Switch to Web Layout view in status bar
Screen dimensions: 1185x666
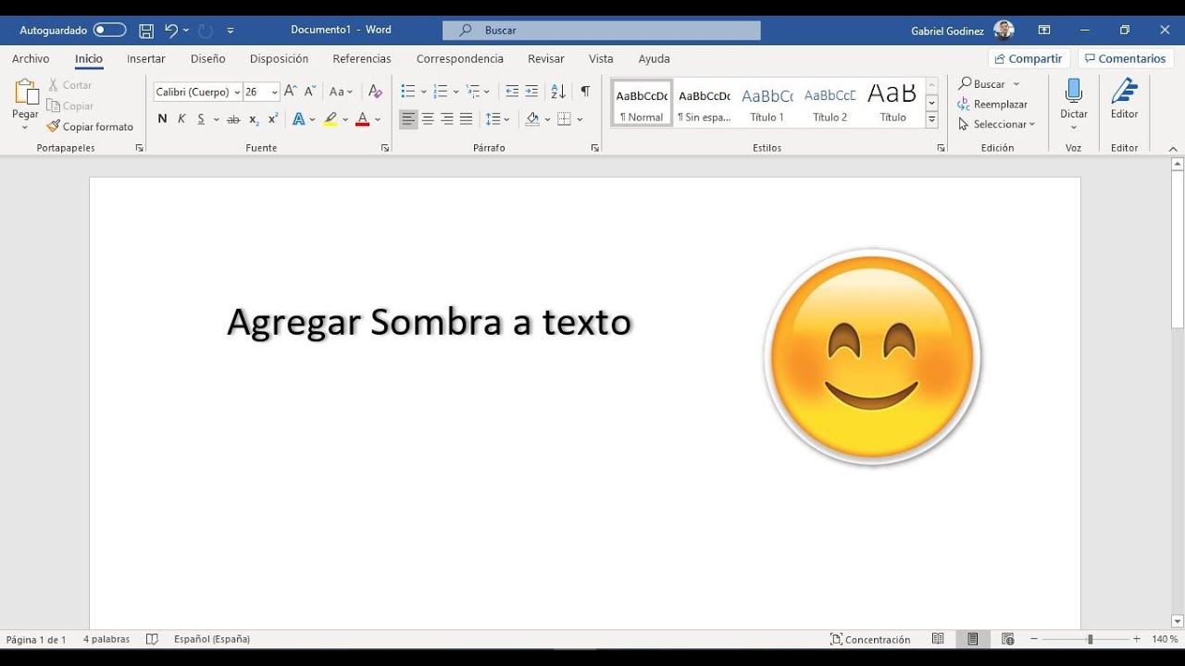(1008, 639)
